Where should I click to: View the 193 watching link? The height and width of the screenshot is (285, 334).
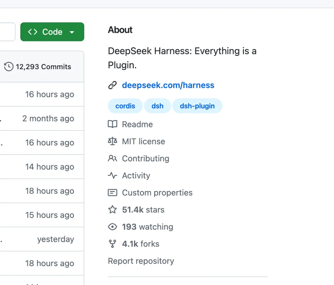pos(148,227)
